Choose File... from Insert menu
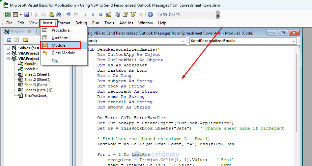Viewport: 312px width, 166px height. click(64, 61)
